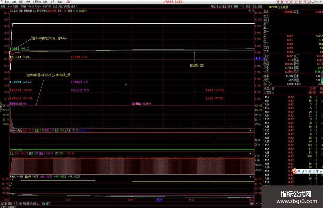This screenshot has height=208, width=323.
Task: Toggle the 画线 drawing tool
Action: [236, 6]
